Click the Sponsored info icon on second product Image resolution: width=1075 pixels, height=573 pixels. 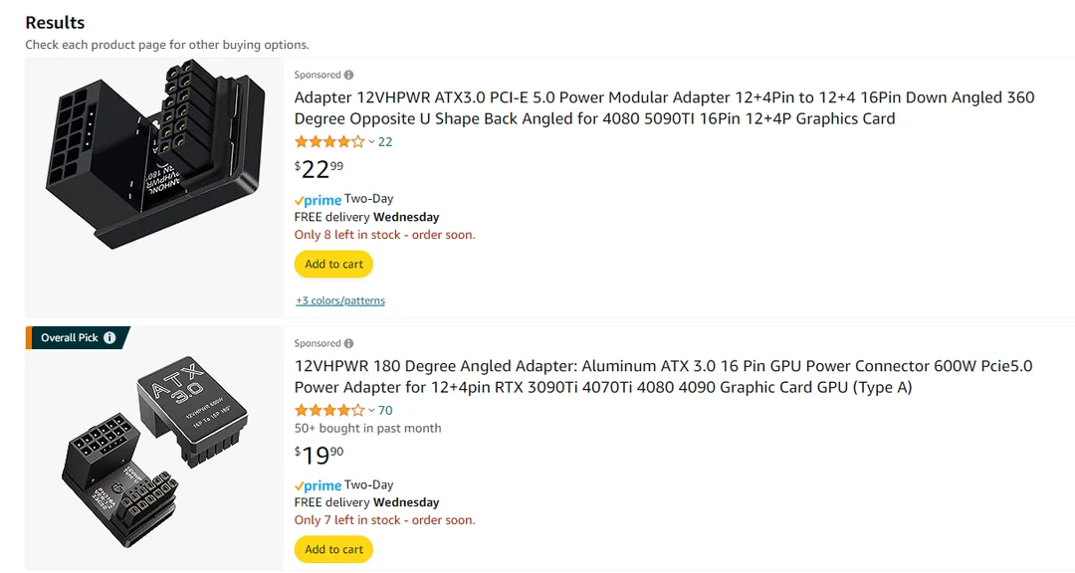(x=349, y=343)
